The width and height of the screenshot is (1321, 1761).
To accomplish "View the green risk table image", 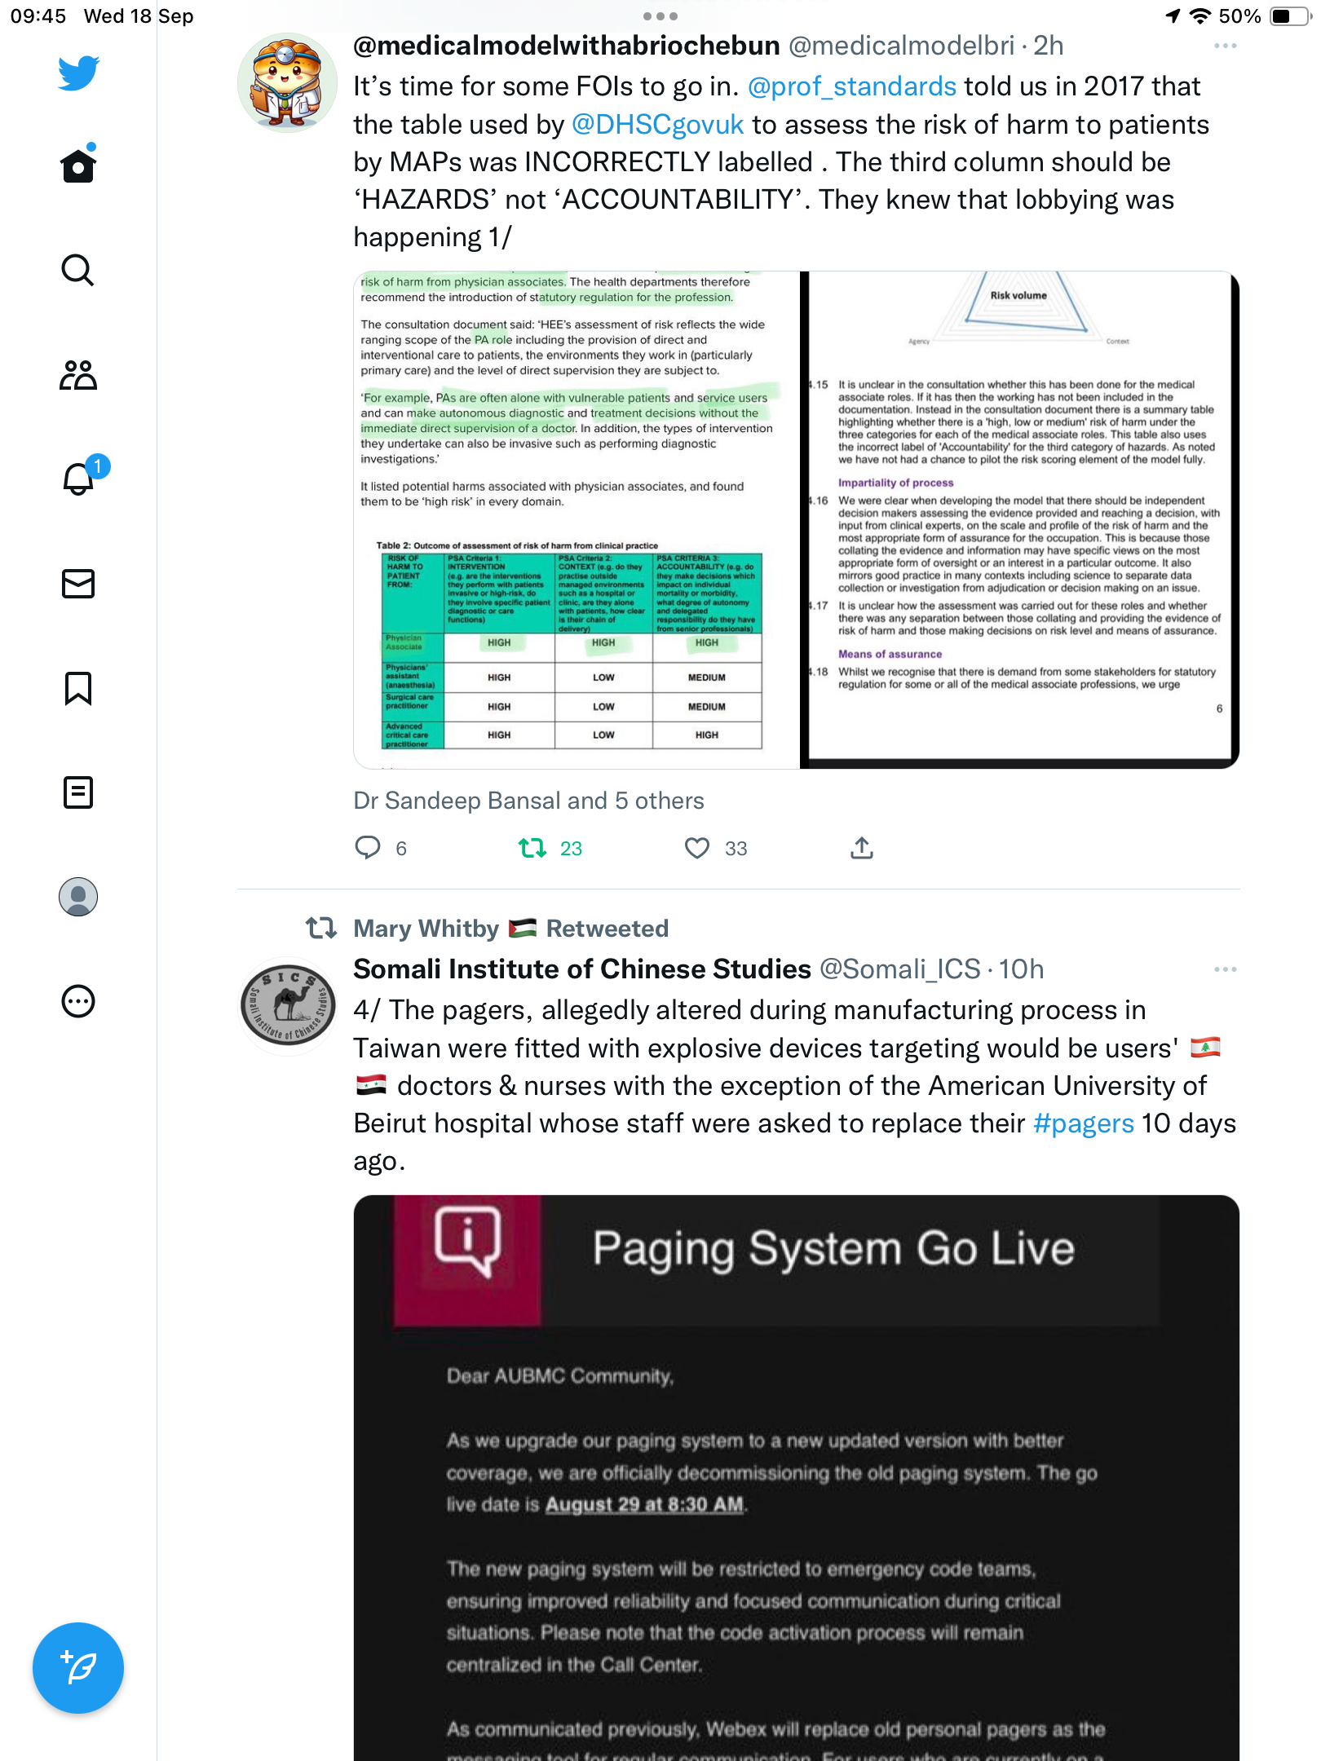I will tap(577, 520).
